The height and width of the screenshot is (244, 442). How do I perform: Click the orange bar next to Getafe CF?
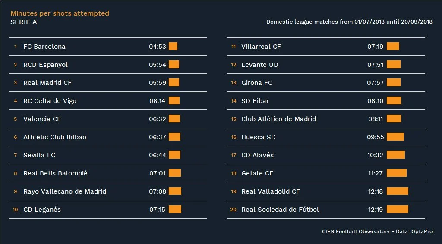click(396, 173)
